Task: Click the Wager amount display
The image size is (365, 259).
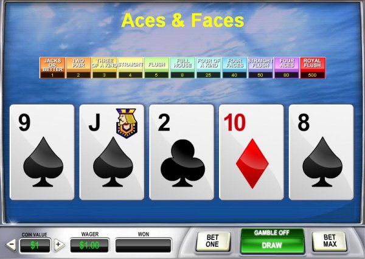Action: [89, 245]
